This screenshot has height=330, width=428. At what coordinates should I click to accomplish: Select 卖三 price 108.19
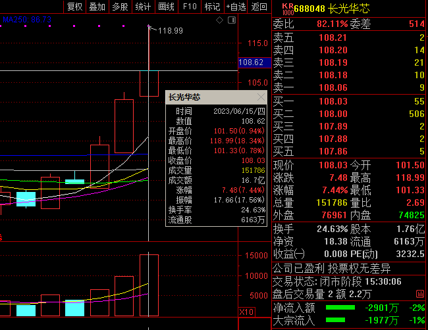(333, 62)
